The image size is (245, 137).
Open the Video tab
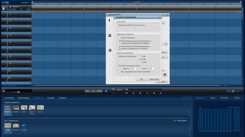212,98
